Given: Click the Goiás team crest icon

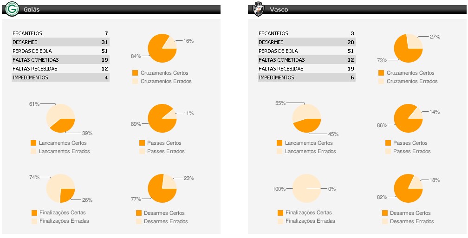Looking at the screenshot, I should pyautogui.click(x=13, y=8).
